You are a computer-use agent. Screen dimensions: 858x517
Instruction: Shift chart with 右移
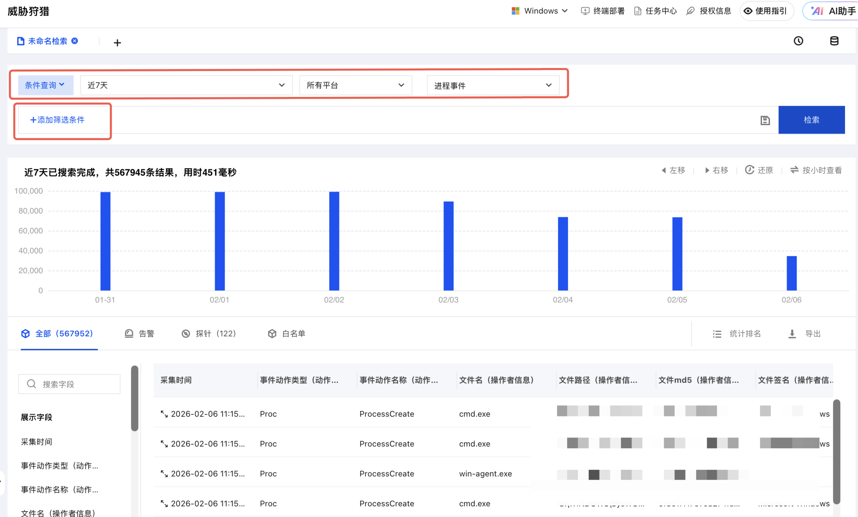[717, 170]
